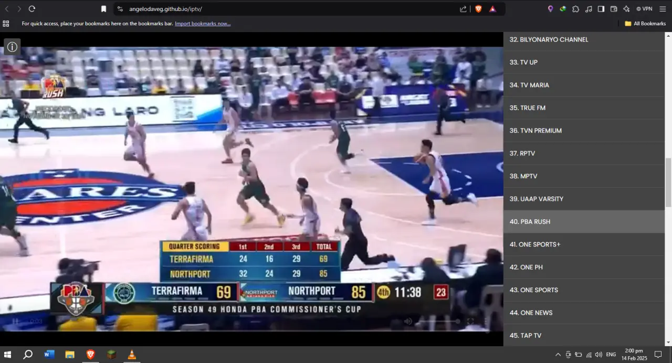672x363 pixels.
Task: Toggle the browser sidebar panel
Action: tap(601, 9)
